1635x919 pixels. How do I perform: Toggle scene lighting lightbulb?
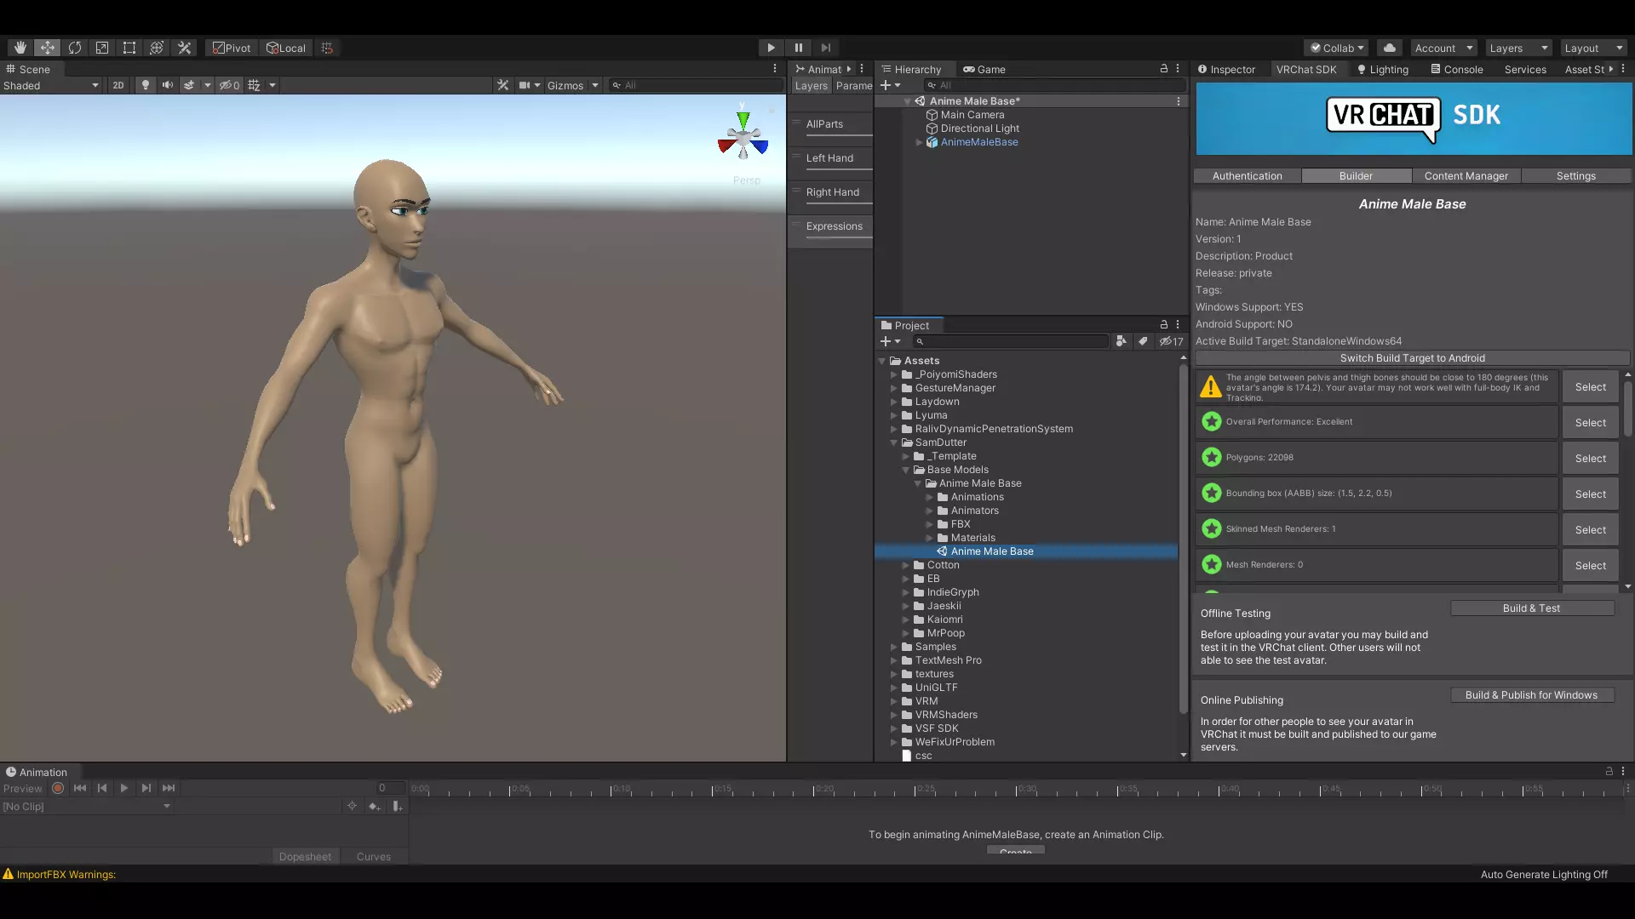coord(146,85)
